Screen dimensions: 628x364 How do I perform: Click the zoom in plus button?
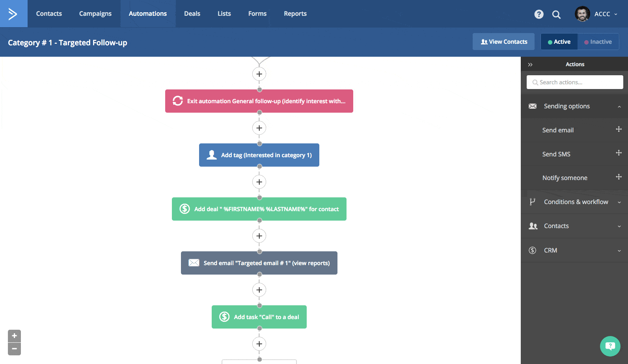pyautogui.click(x=14, y=336)
